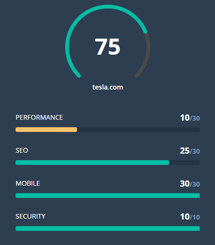The width and height of the screenshot is (215, 245).
Task: Click the overall score number 75
Action: pos(108,47)
